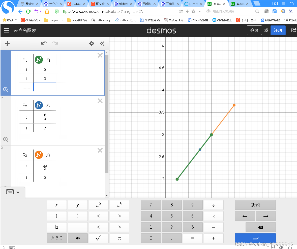Redo the last edit
Viewport: 297px width, 249px height.
click(55, 43)
